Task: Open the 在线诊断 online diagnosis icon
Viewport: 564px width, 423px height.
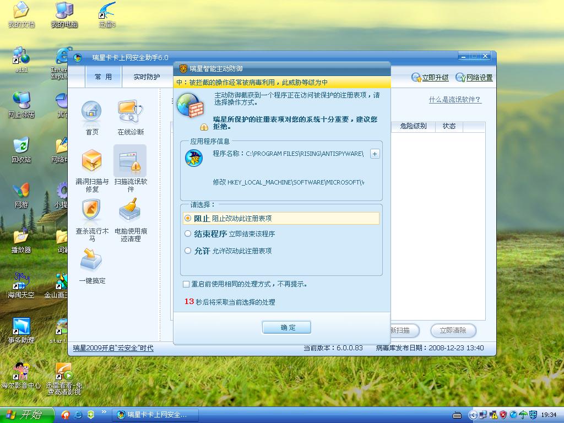Action: tap(130, 111)
